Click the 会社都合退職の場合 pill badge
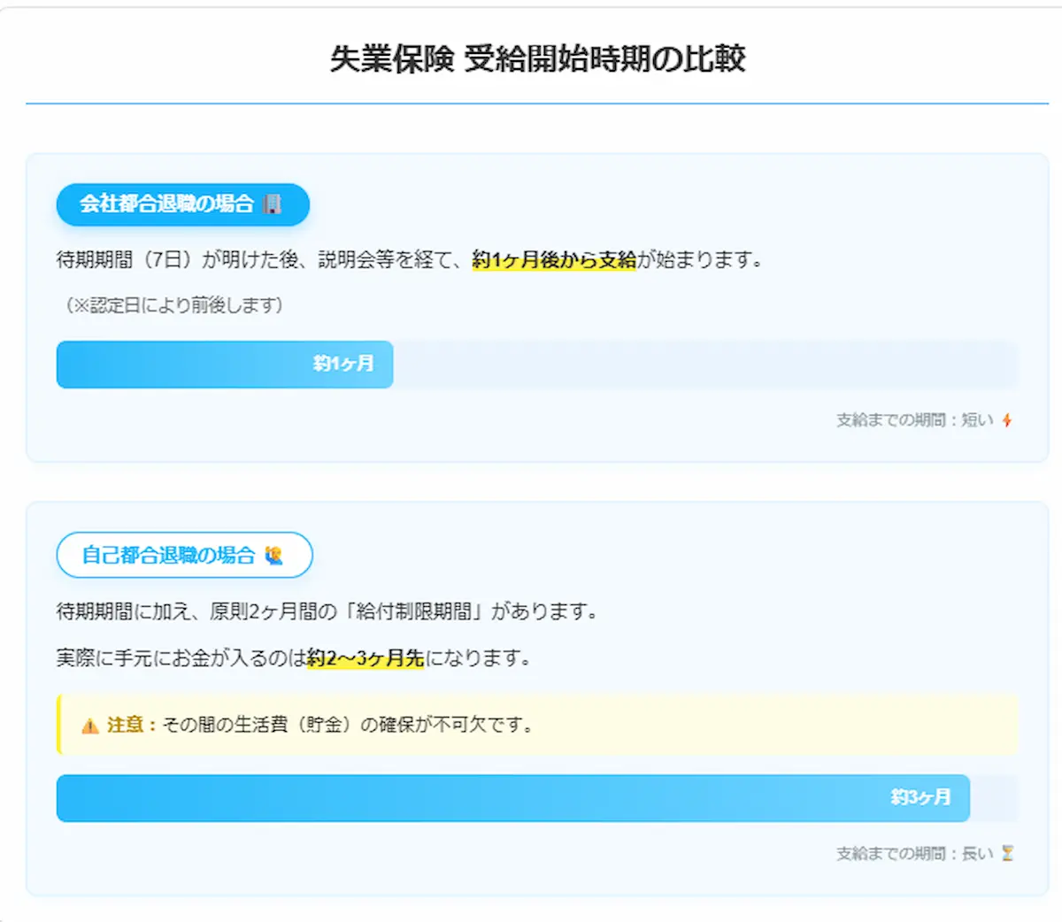1062x922 pixels. pyautogui.click(x=183, y=204)
